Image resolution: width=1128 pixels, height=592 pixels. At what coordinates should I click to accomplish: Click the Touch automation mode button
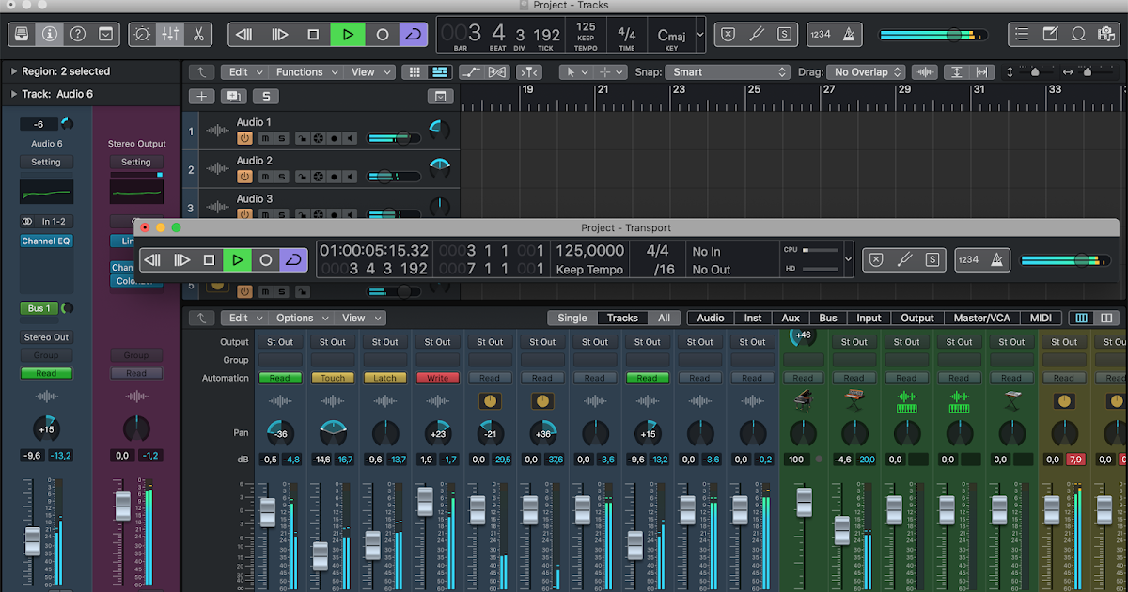(333, 378)
